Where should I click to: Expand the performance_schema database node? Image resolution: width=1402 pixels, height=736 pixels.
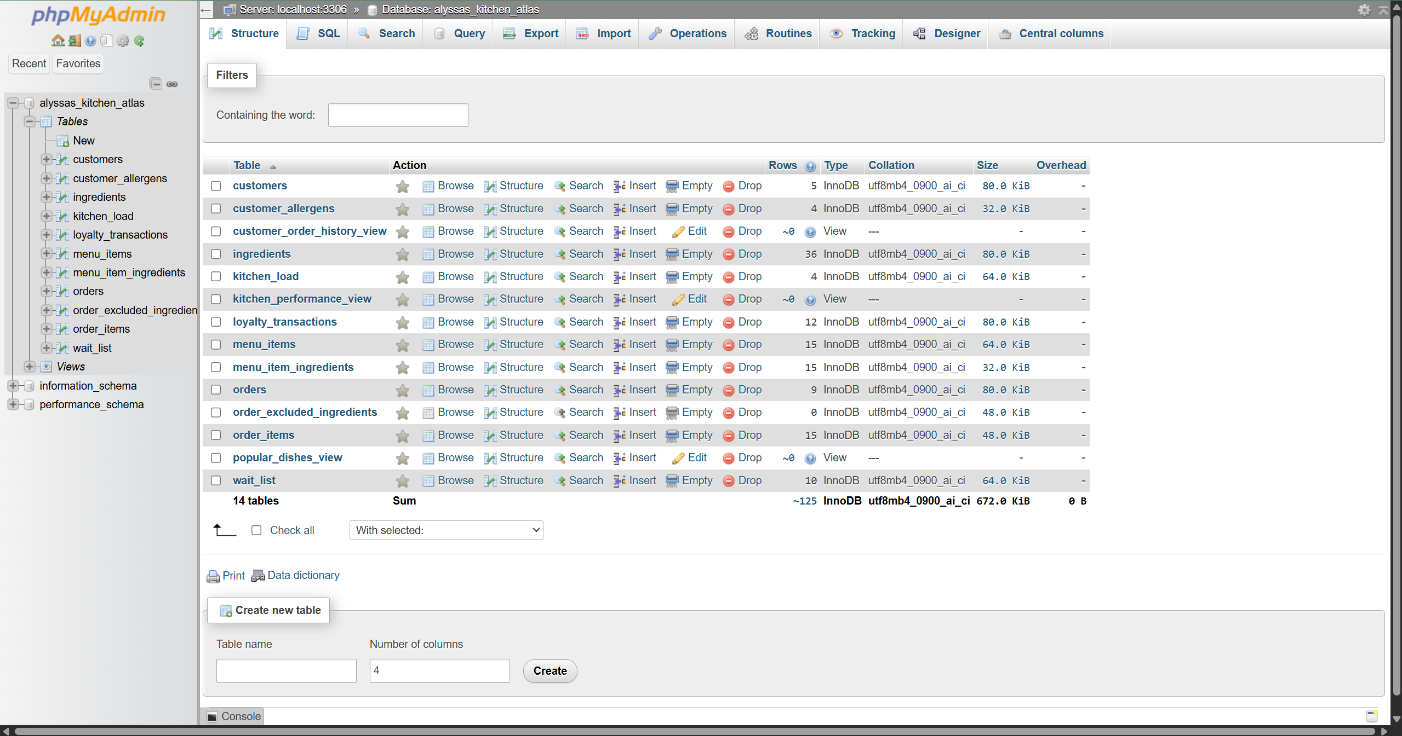click(13, 404)
